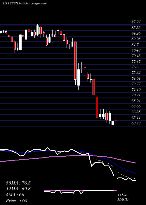Click the 67.66 price axis label

coord(136,106)
